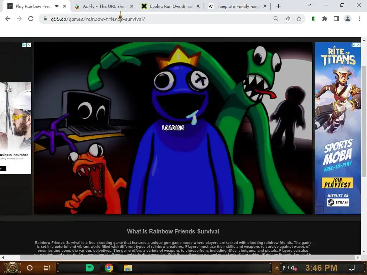The image size is (367, 275).
Task: Click the horizontal page scrollbar thumb
Action: (x=187, y=257)
